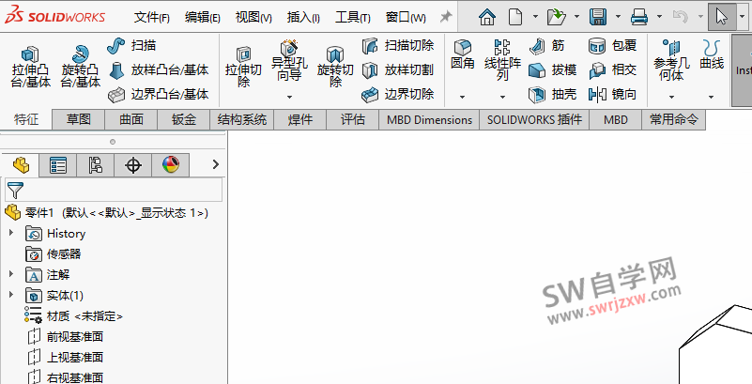Select the 边界切除 boundary cut tool
Image resolution: width=752 pixels, height=384 pixels.
coord(397,95)
